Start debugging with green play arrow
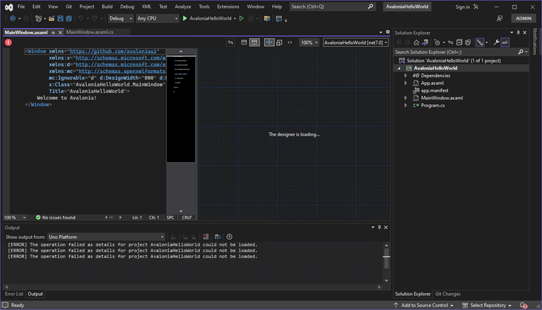The height and width of the screenshot is (310, 542). pos(185,18)
